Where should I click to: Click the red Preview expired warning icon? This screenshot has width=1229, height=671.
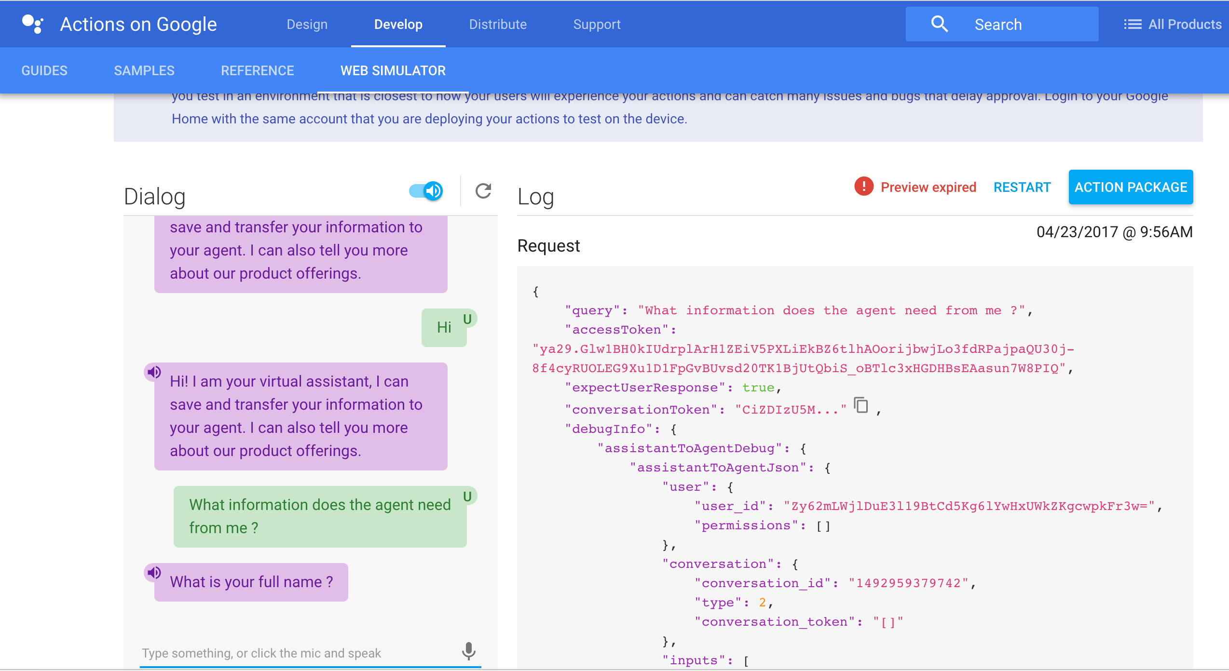(x=863, y=187)
